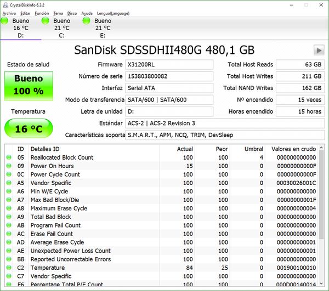Click status icon of Max Bad Block/Die row

pyautogui.click(x=9, y=200)
